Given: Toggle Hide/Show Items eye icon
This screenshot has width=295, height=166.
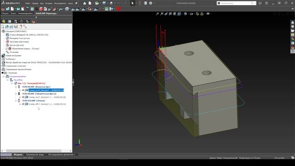Looking at the screenshot, I should pos(191,14).
